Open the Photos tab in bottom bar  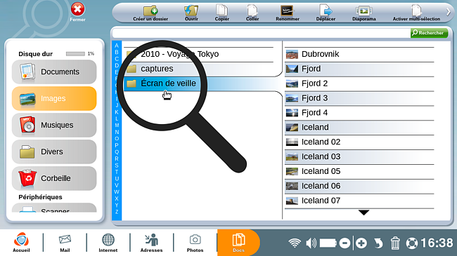tap(195, 243)
